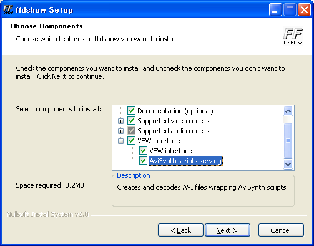Close the ffdshow Setup window

pyautogui.click(x=304, y=10)
